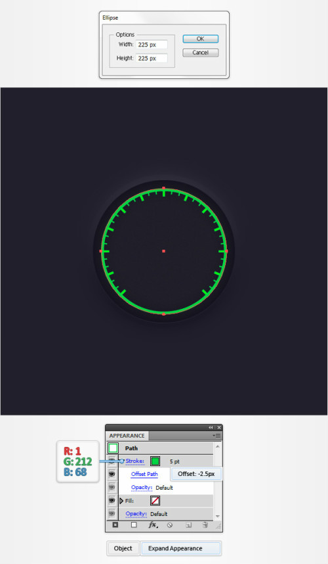This screenshot has height=564, width=328.
Task: Click down arrow of Appearance panel scrollbar
Action: click(x=218, y=517)
